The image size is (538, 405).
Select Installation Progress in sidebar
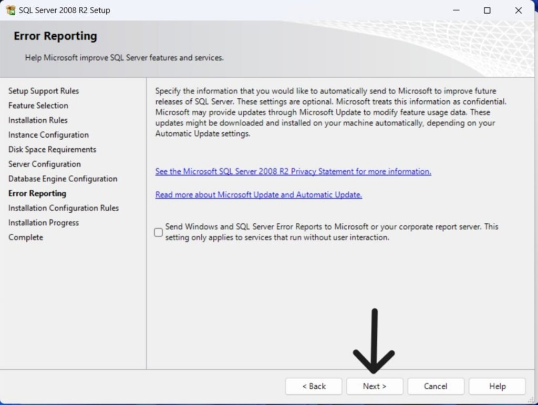[44, 223]
